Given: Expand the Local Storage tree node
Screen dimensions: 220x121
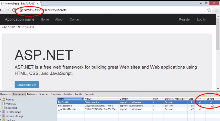Looking at the screenshot, I should click(x=1, y=112).
